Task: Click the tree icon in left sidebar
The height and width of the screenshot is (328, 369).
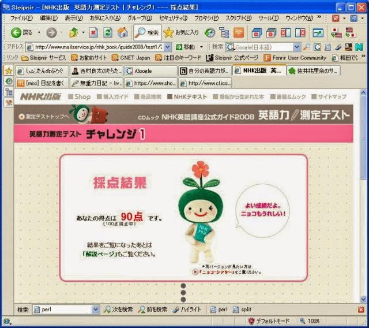Action: pyautogui.click(x=9, y=92)
